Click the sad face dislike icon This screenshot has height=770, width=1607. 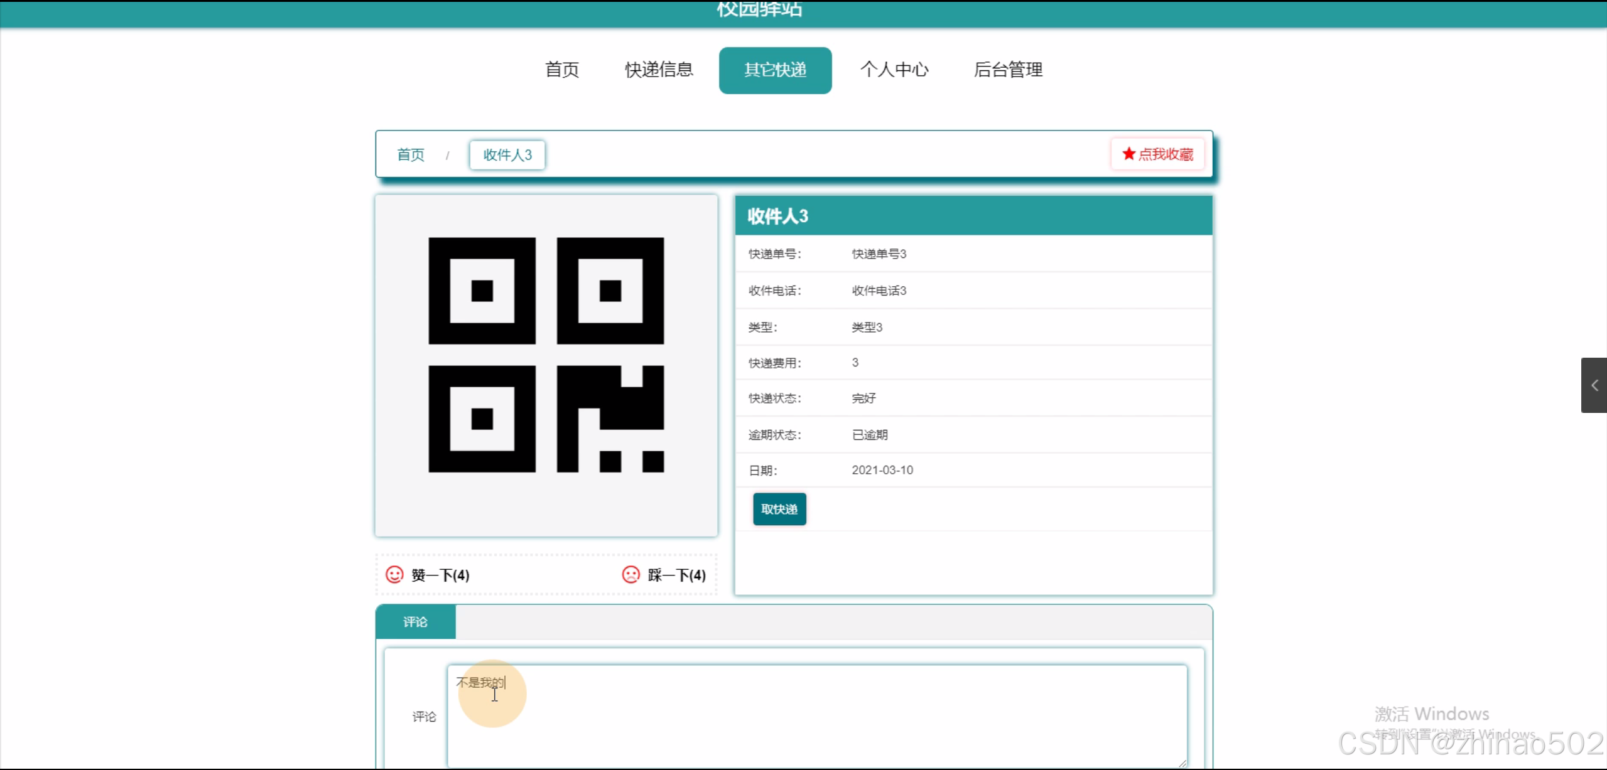pos(630,574)
